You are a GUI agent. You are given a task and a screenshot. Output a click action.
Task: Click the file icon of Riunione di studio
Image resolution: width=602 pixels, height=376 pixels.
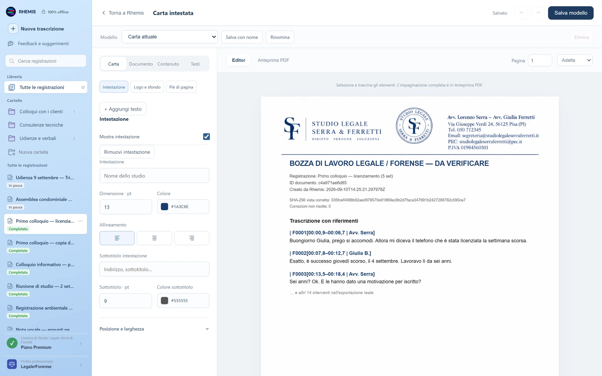pyautogui.click(x=10, y=286)
